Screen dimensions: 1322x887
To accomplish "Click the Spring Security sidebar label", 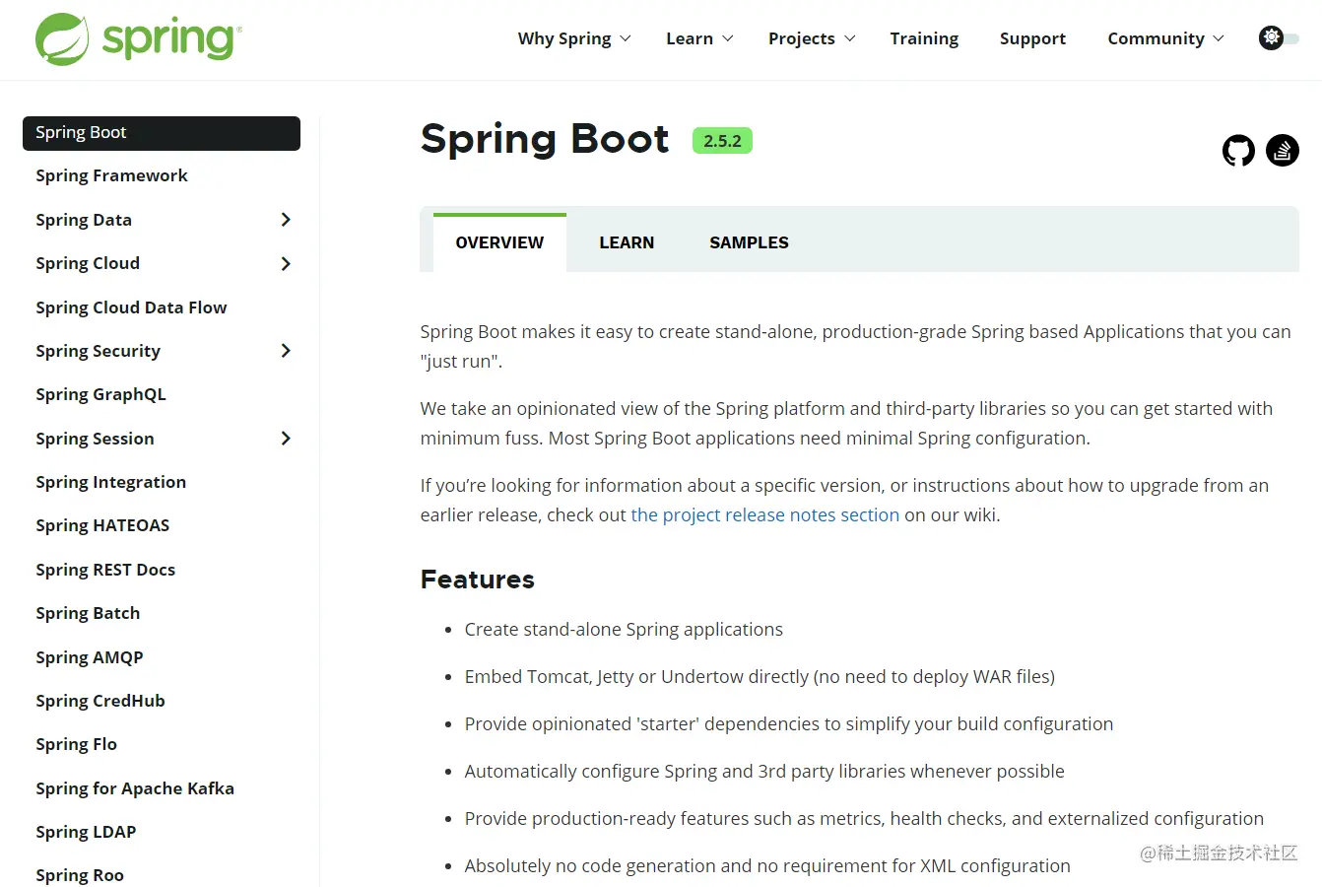I will tap(98, 351).
